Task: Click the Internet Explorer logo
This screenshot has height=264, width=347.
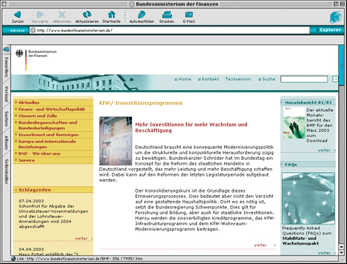Action: pos(336,17)
